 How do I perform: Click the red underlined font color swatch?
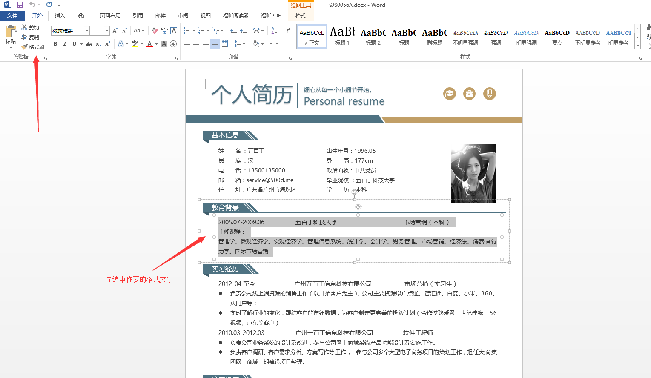[150, 44]
